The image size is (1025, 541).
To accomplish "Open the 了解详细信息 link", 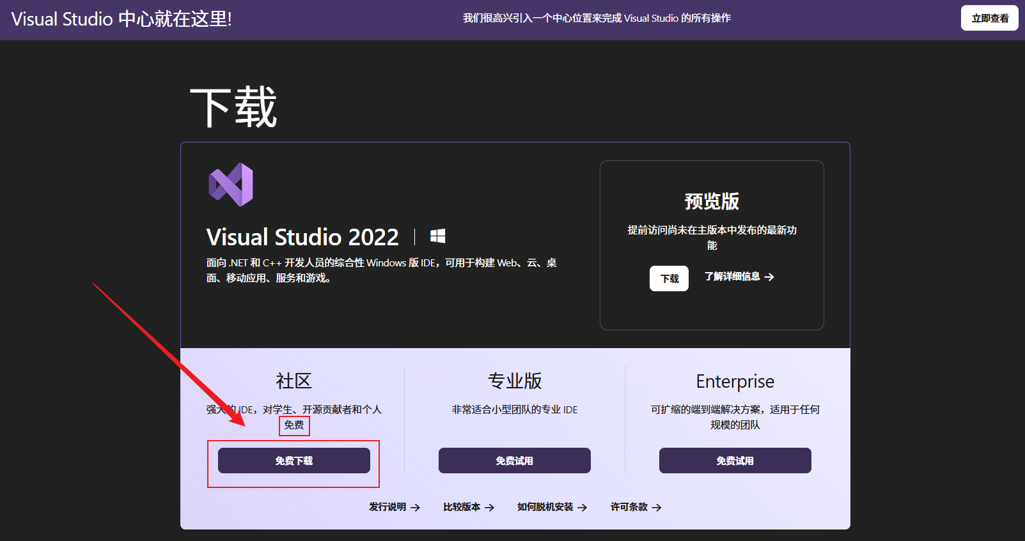I will [x=739, y=277].
